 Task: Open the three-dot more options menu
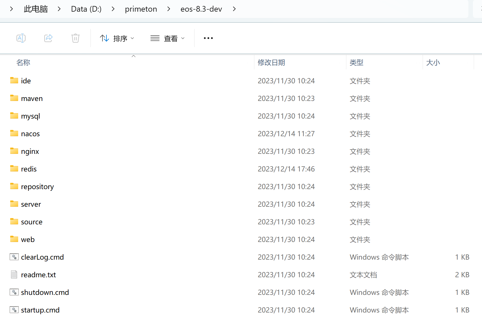point(208,38)
